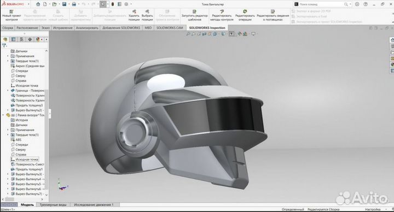Click the green Edit operations icon
This screenshot has height=212, width=394.
pos(245,11)
